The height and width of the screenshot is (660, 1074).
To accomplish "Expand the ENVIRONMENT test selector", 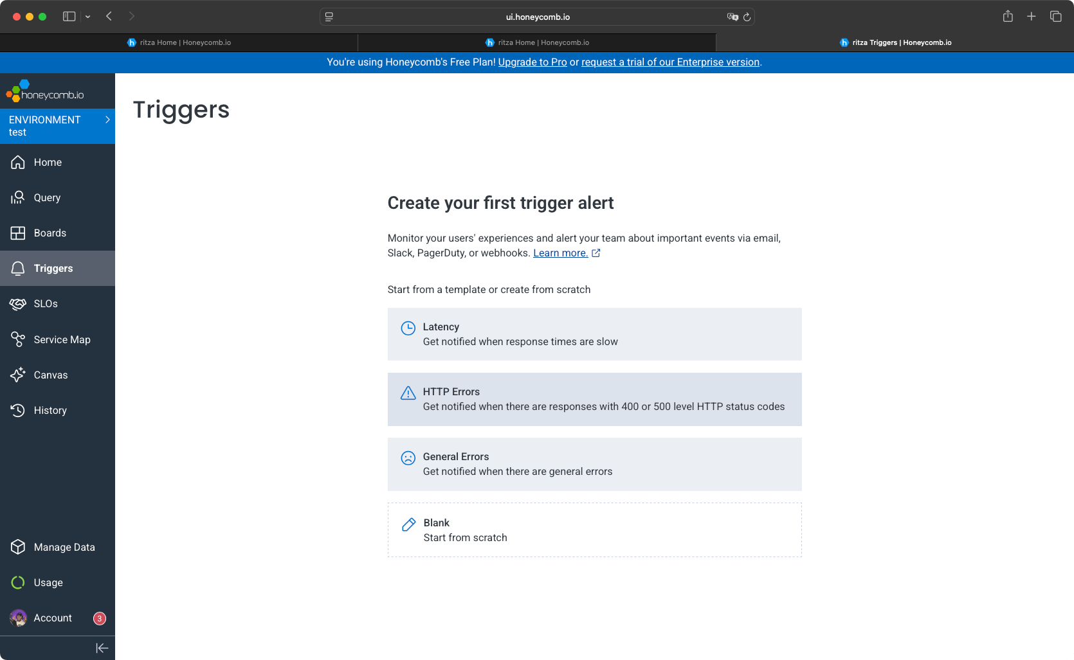I will tap(57, 126).
